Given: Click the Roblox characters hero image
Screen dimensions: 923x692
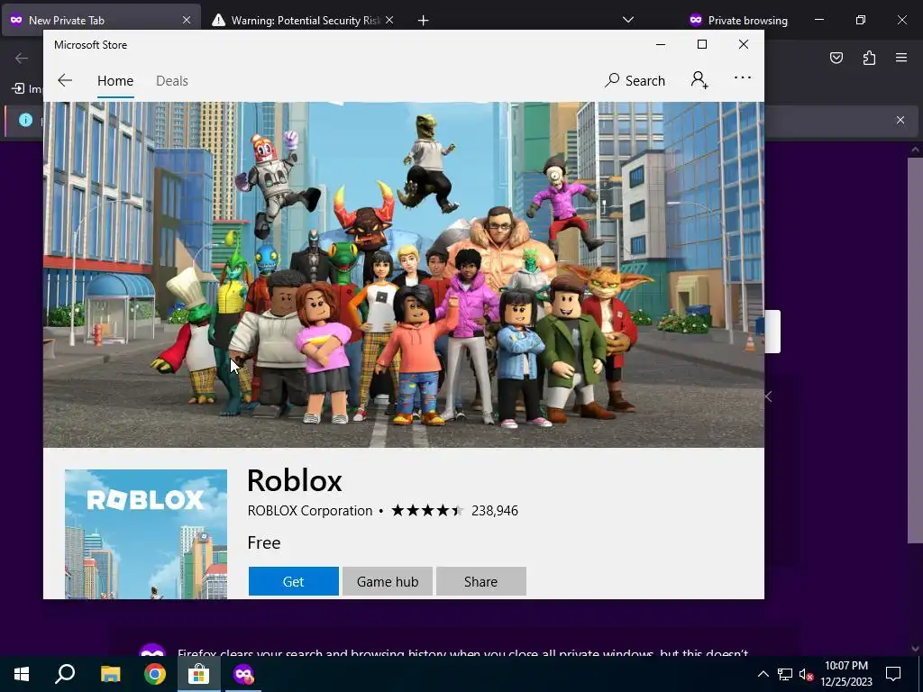Looking at the screenshot, I should [404, 275].
